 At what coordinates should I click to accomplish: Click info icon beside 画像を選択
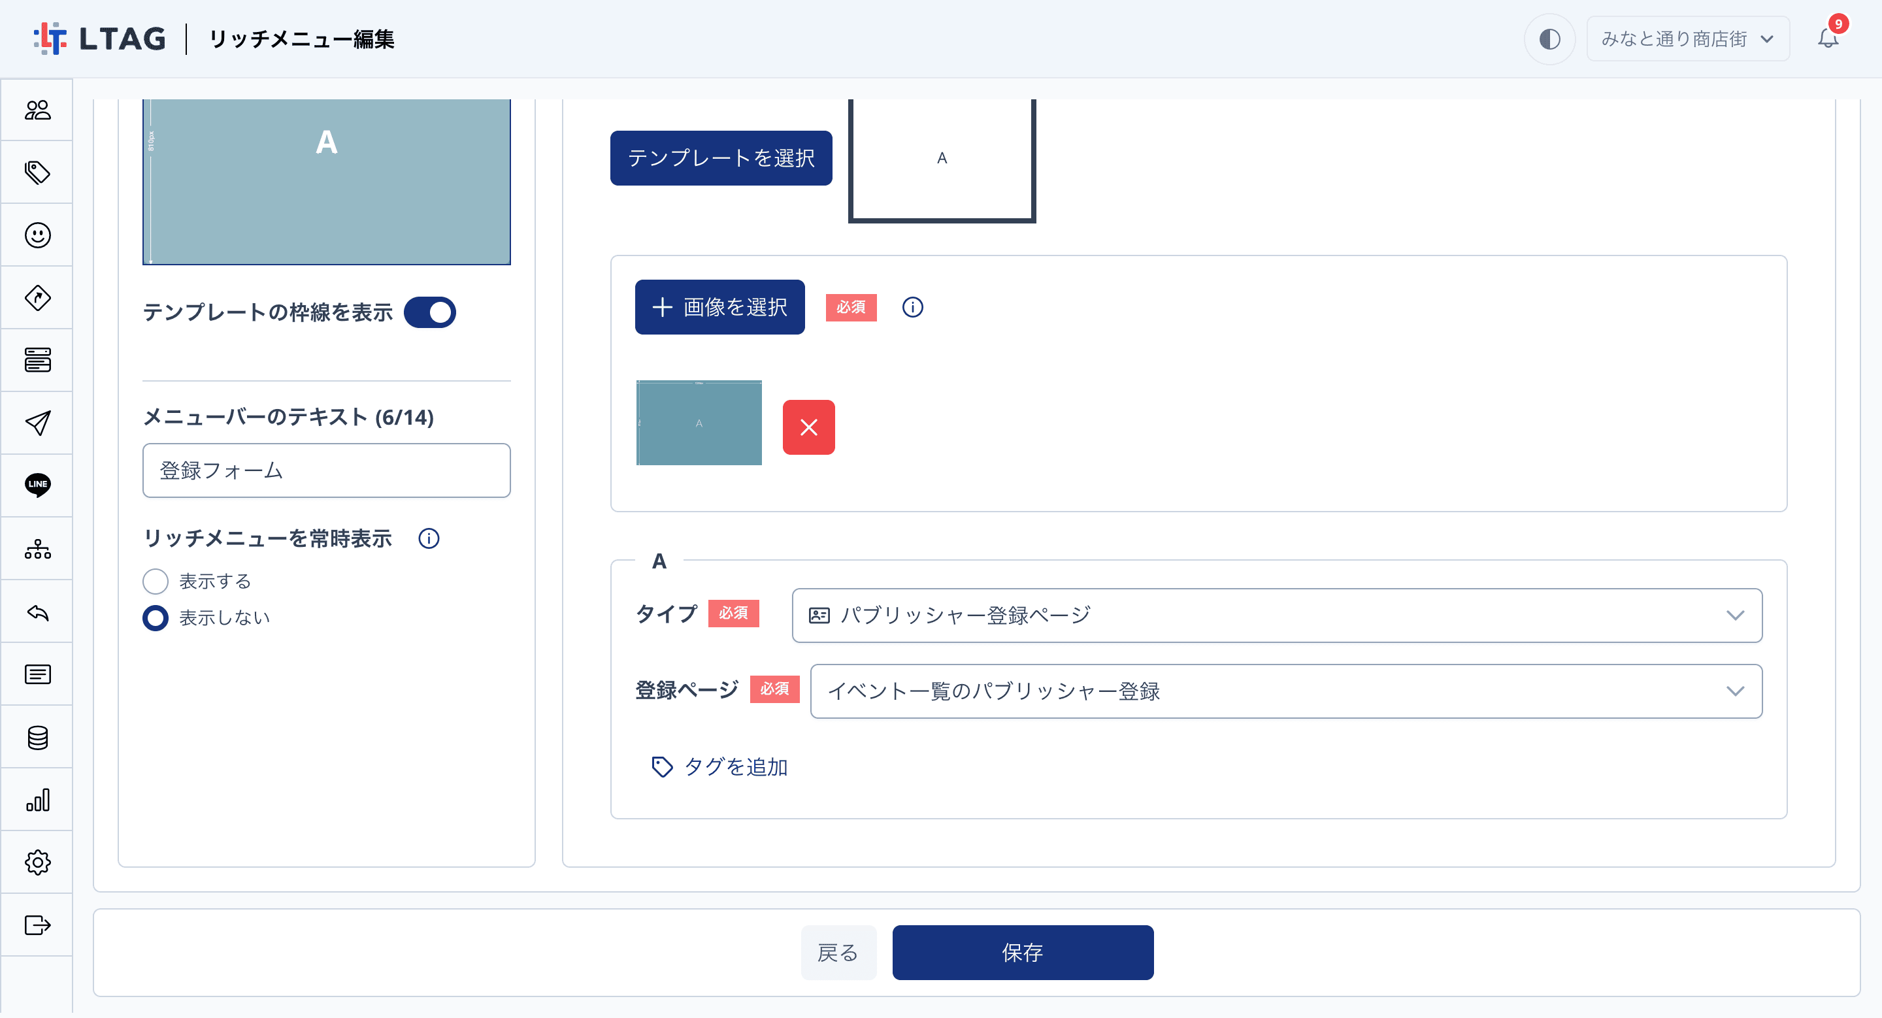[912, 308]
